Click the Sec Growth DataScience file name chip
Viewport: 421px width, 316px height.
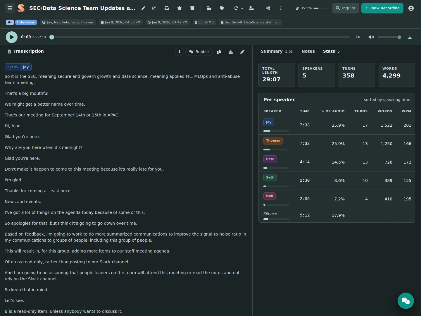click(251, 22)
